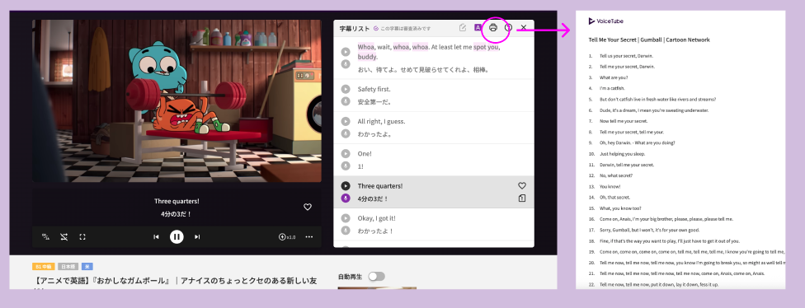Click the microphone beside 'わかったよ！'
The width and height of the screenshot is (805, 308).
346,231
